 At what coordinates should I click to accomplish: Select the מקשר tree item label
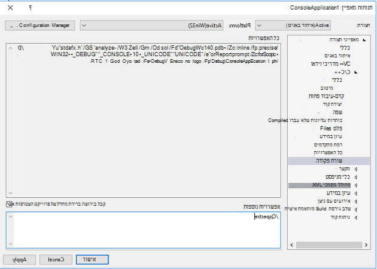344,169
